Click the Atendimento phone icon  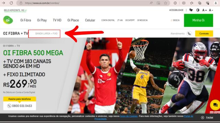189,33
